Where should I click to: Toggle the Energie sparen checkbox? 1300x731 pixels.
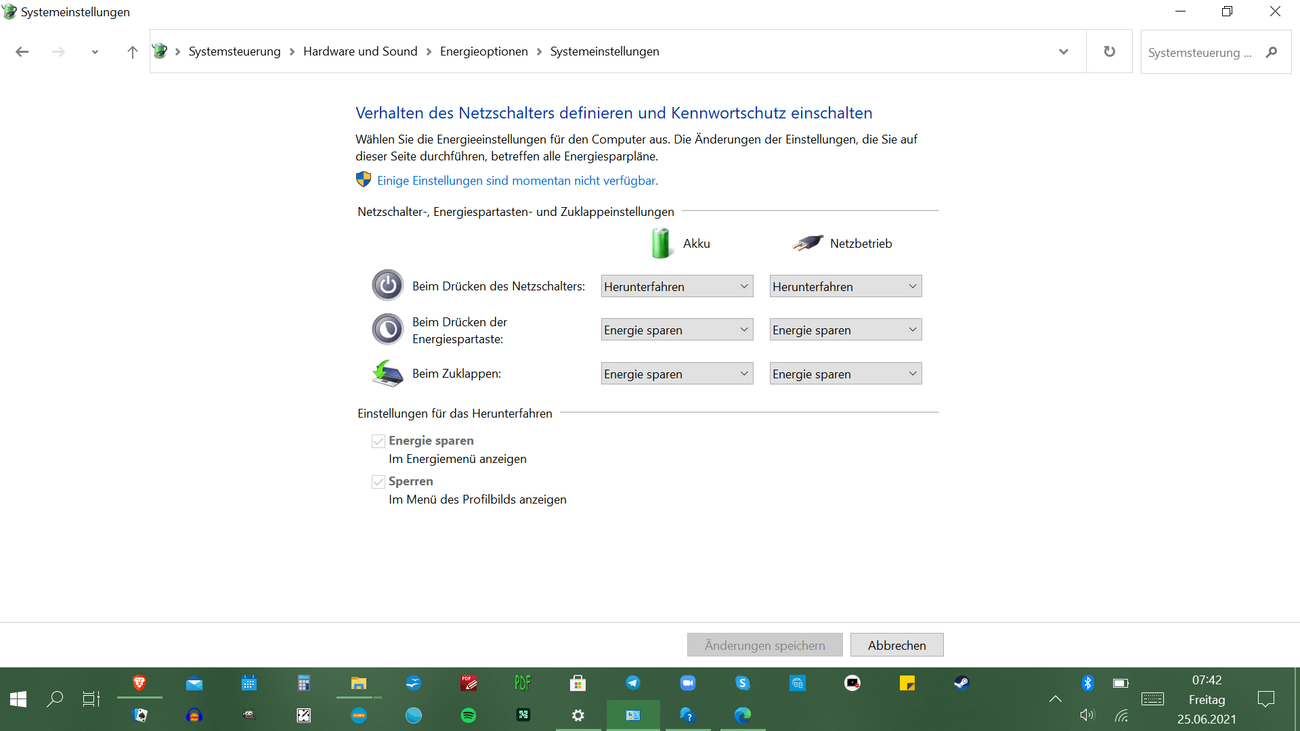tap(378, 441)
